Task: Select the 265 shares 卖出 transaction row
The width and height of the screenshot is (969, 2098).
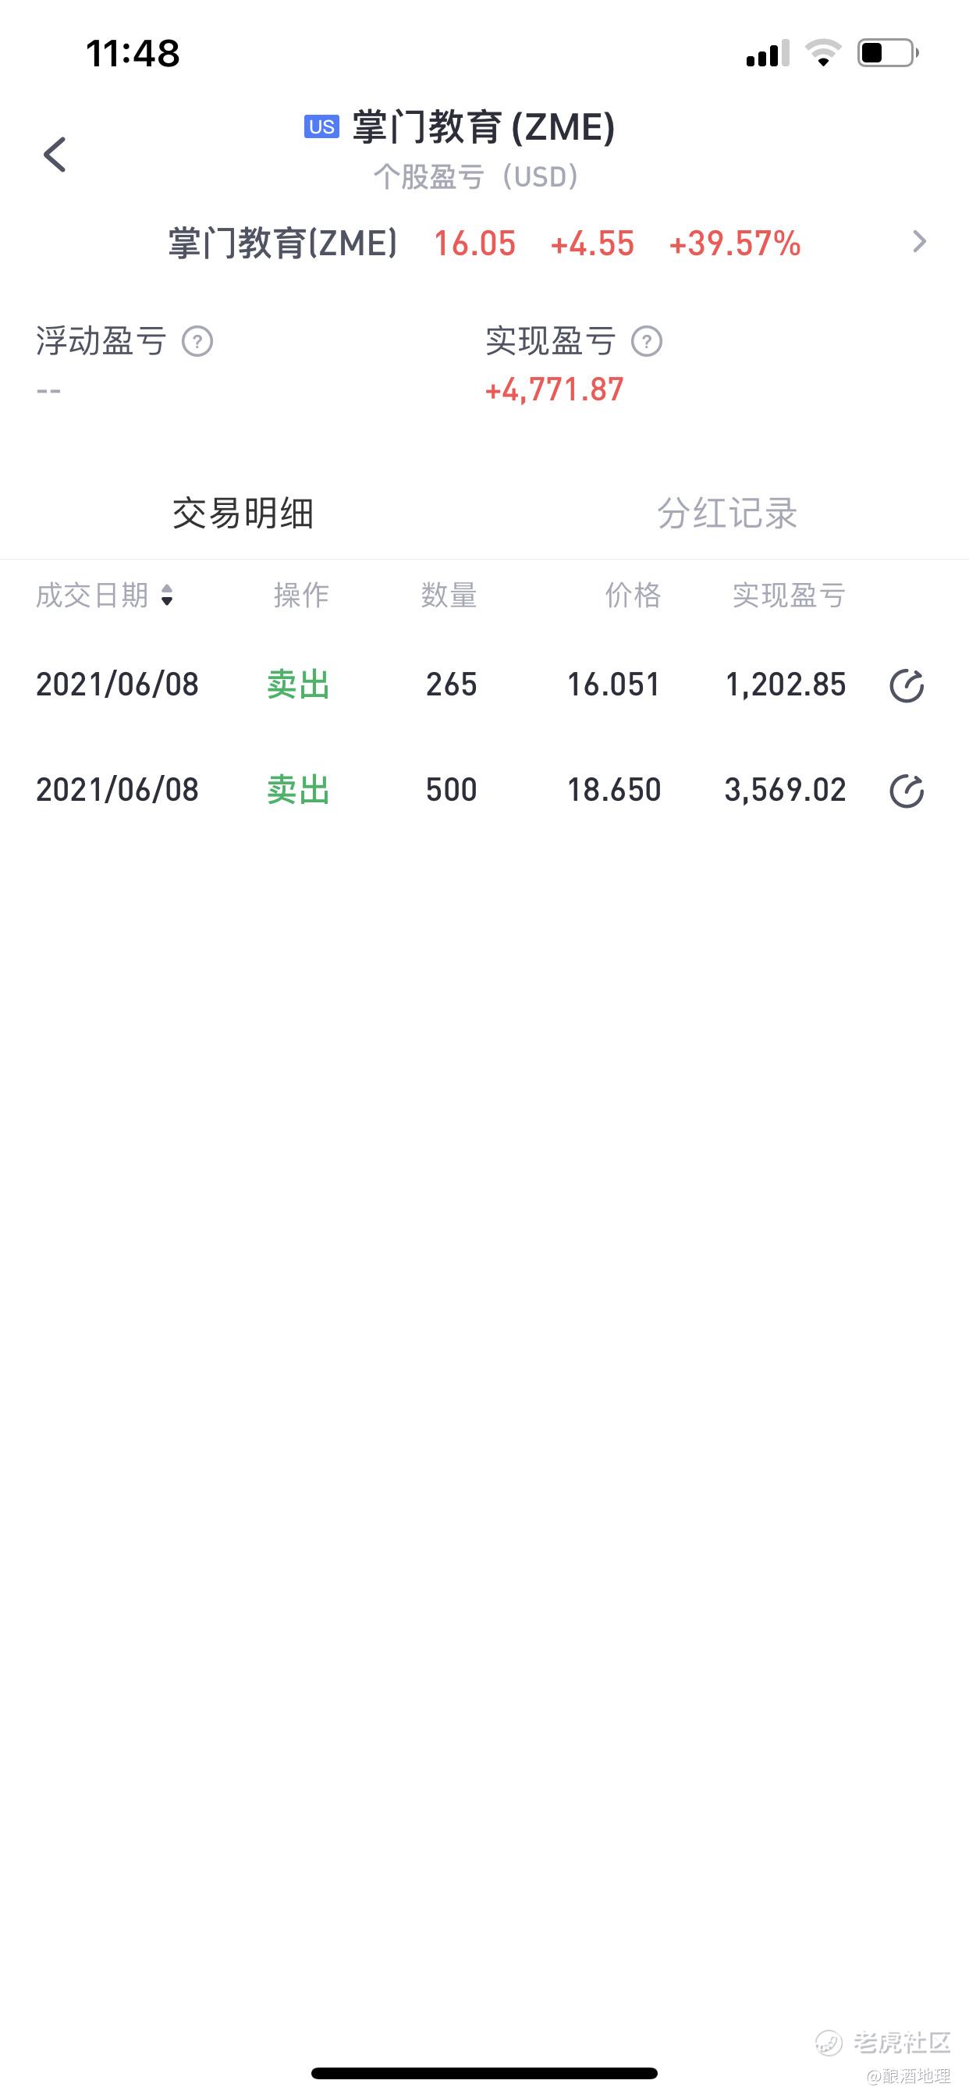Action: [x=484, y=685]
